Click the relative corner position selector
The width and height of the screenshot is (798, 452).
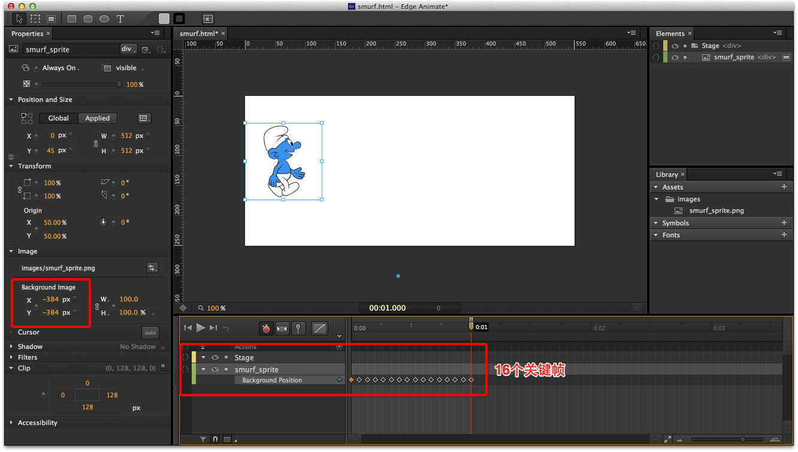27,118
